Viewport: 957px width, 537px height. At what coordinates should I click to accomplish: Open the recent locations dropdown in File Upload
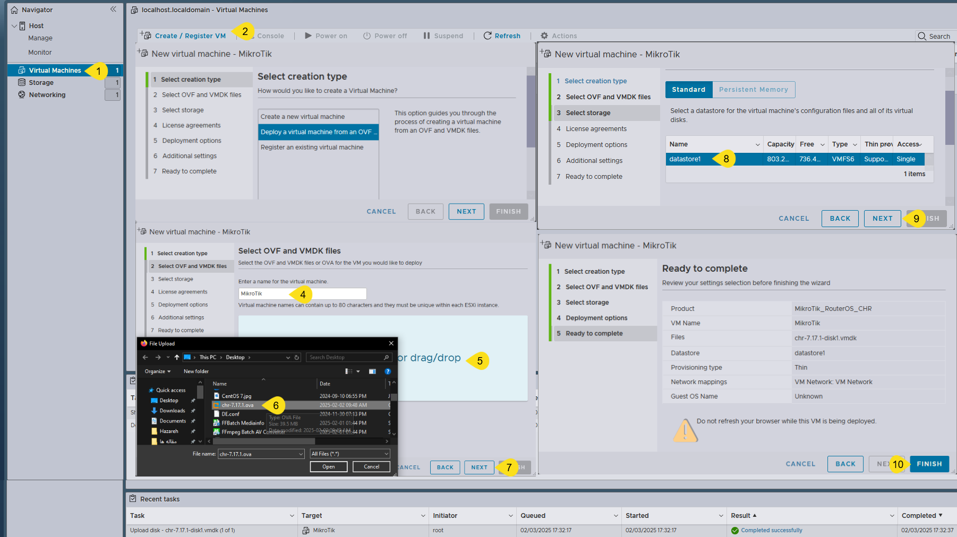pyautogui.click(x=168, y=357)
